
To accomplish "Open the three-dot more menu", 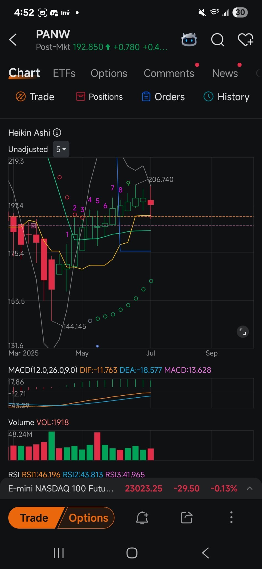I will coord(232,517).
